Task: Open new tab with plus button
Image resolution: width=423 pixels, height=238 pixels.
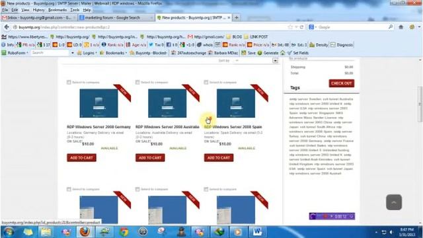Action: pos(237,18)
